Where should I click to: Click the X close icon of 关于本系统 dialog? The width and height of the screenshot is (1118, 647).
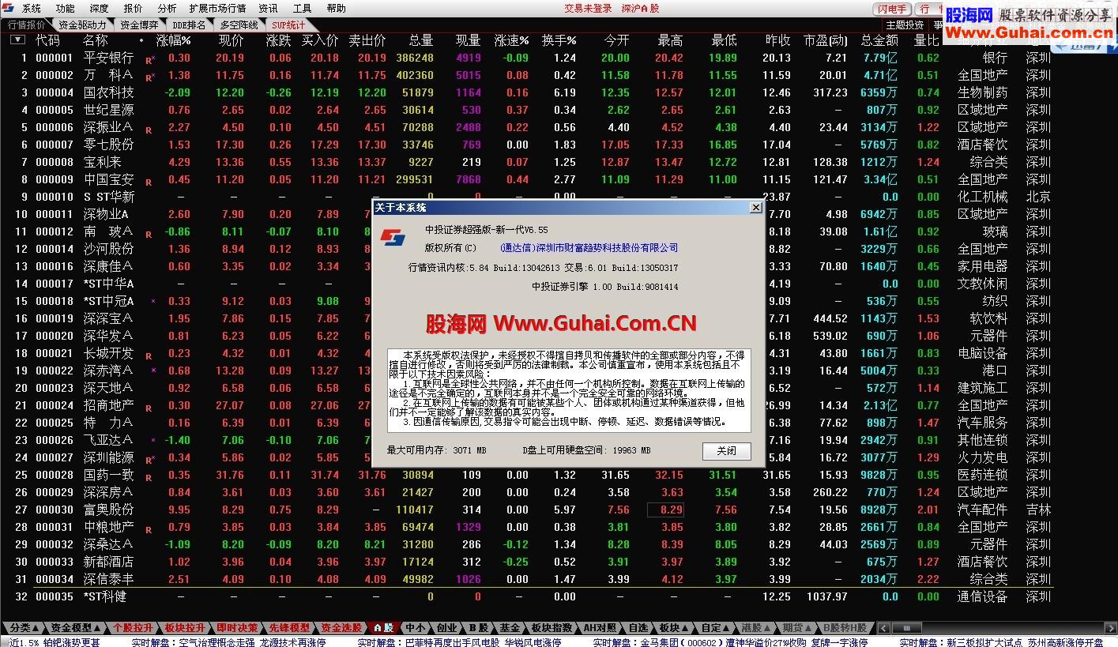pos(756,207)
